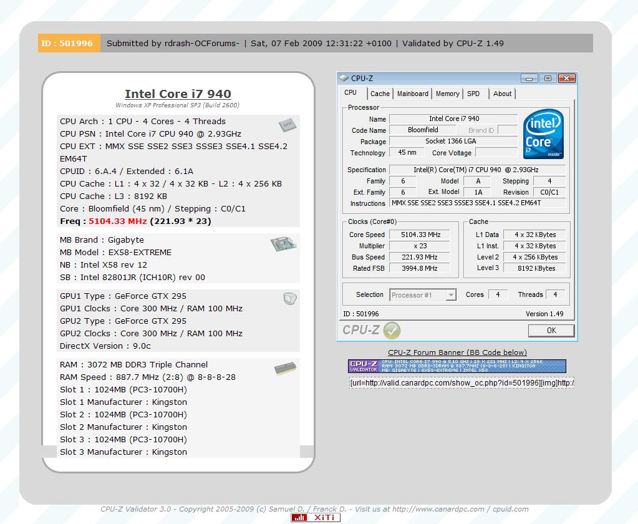The height and width of the screenshot is (524, 638).
Task: Click the Multiplier value x 23
Action: coord(420,246)
